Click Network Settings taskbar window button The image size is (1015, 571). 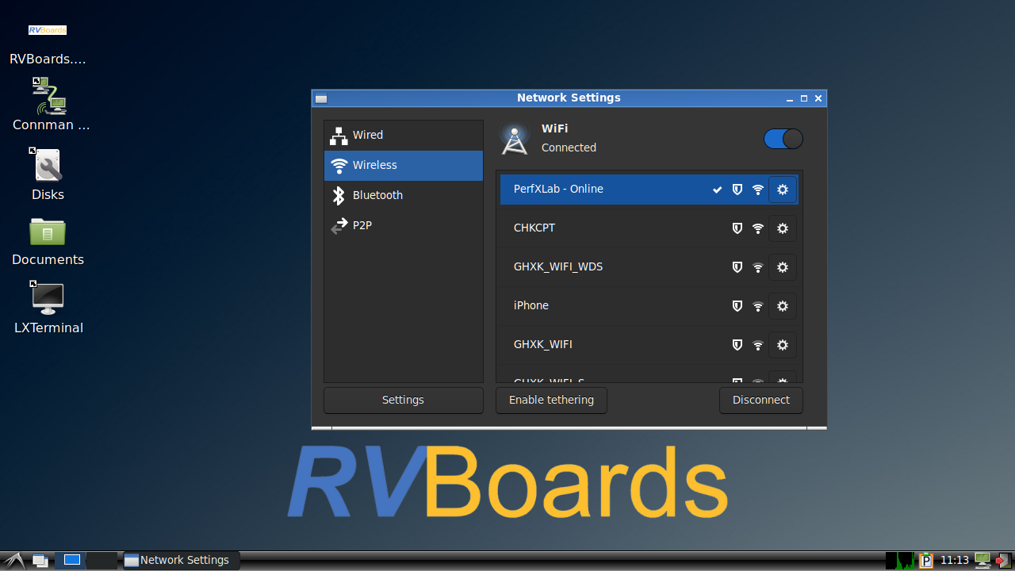(180, 561)
